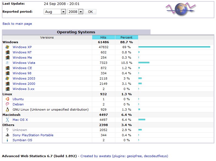Click the Windows Vista percentage bar
The width and height of the screenshot is (216, 161).
click(144, 63)
